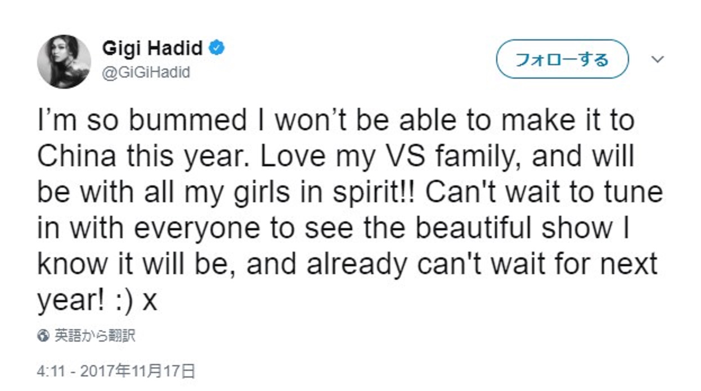Click "Can't wait to tune" in the tweet
Screen dimensions: 701x391
(543, 193)
